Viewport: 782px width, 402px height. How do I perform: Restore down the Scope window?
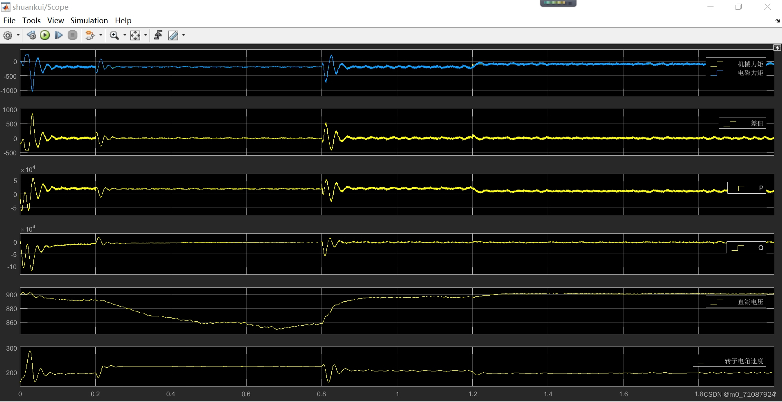tap(738, 7)
